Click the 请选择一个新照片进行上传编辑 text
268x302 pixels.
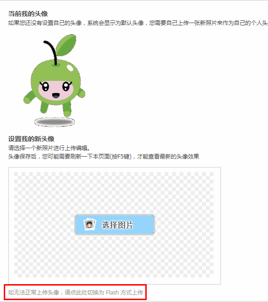[49, 148]
